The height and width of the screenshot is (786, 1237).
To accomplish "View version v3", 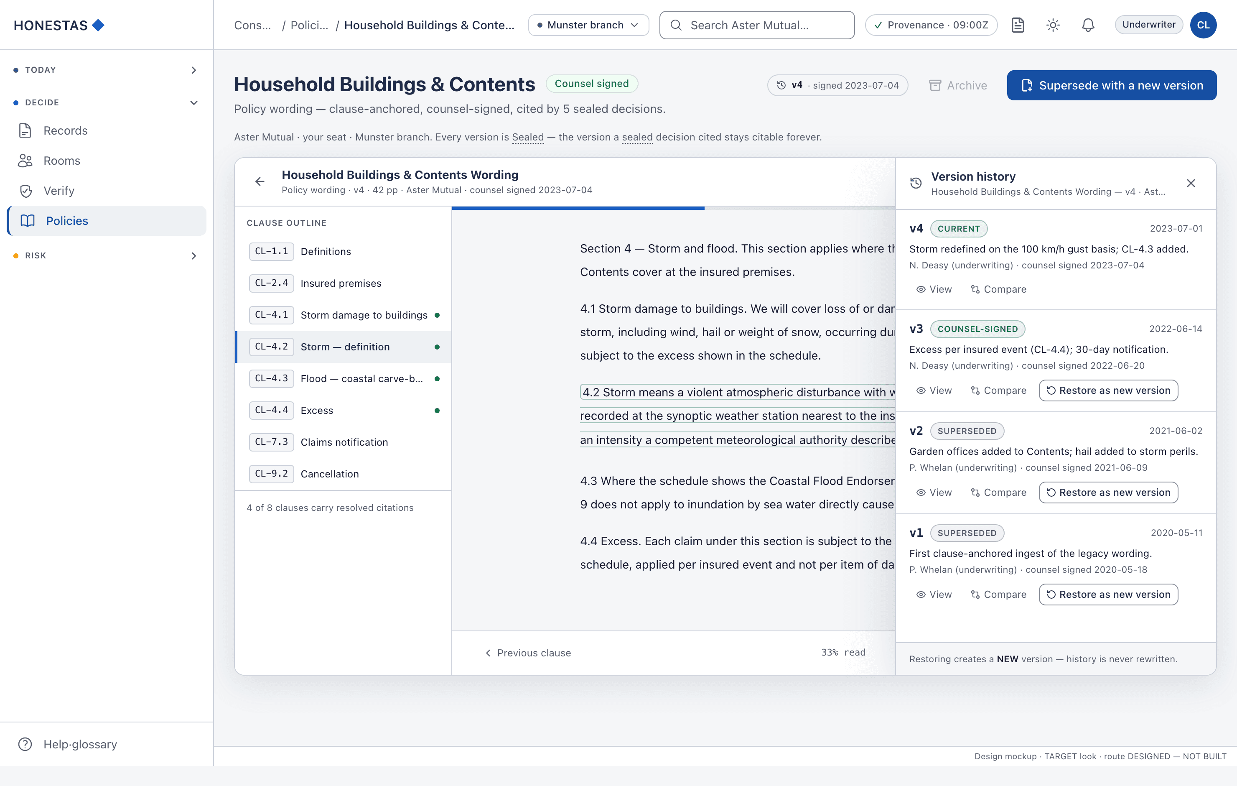I will click(934, 390).
